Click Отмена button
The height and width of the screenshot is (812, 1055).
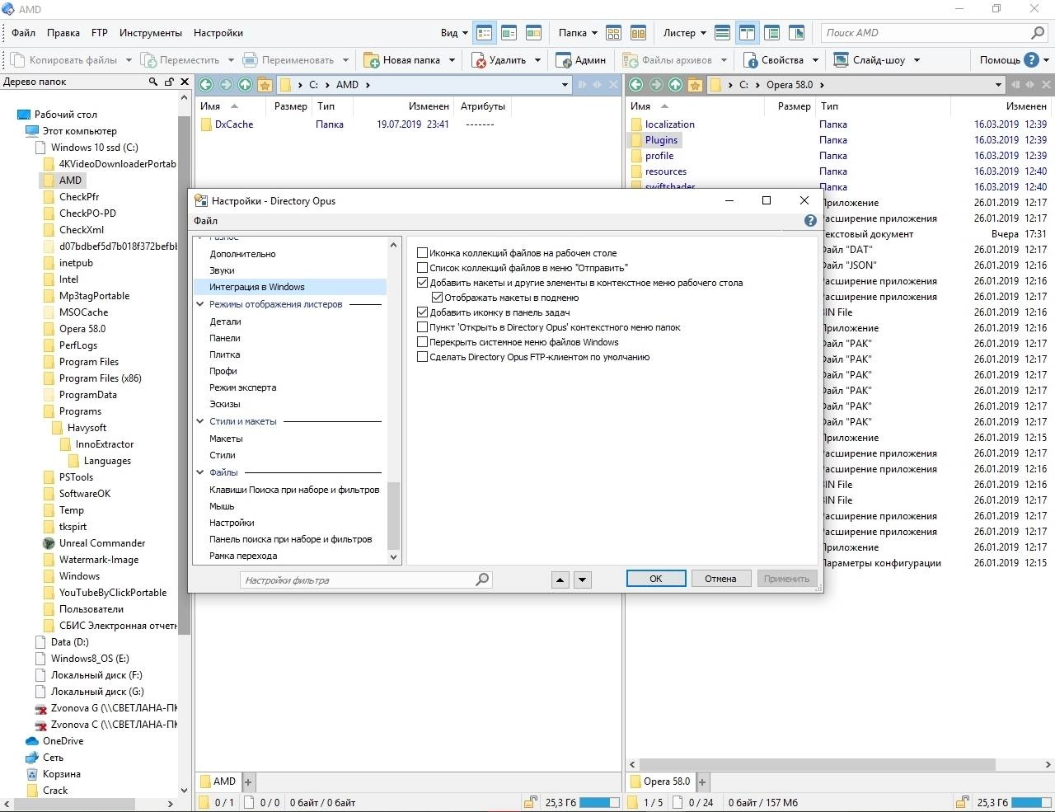(x=720, y=579)
